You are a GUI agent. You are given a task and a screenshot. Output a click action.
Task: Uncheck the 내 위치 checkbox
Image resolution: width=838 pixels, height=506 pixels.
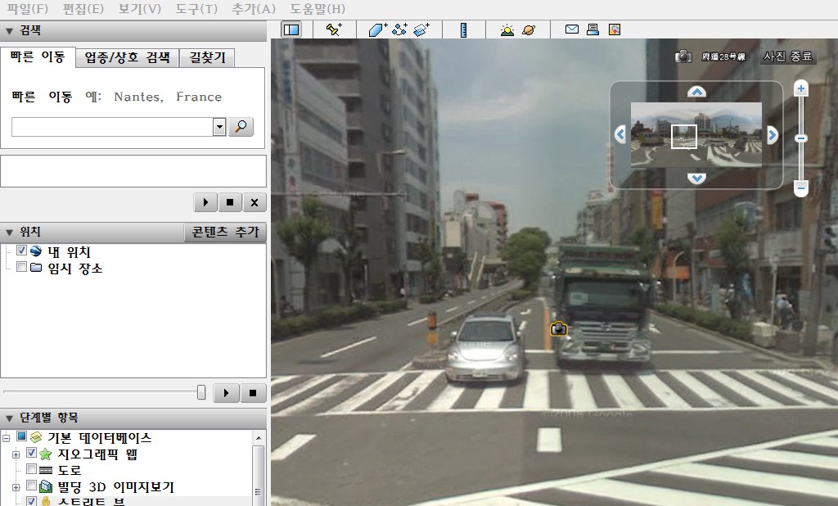tap(22, 251)
